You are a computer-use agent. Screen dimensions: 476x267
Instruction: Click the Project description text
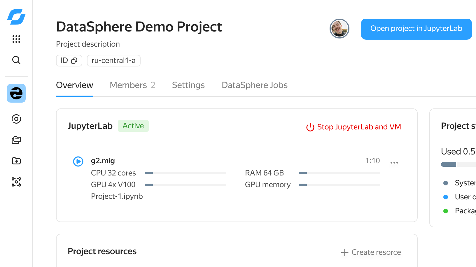(88, 44)
